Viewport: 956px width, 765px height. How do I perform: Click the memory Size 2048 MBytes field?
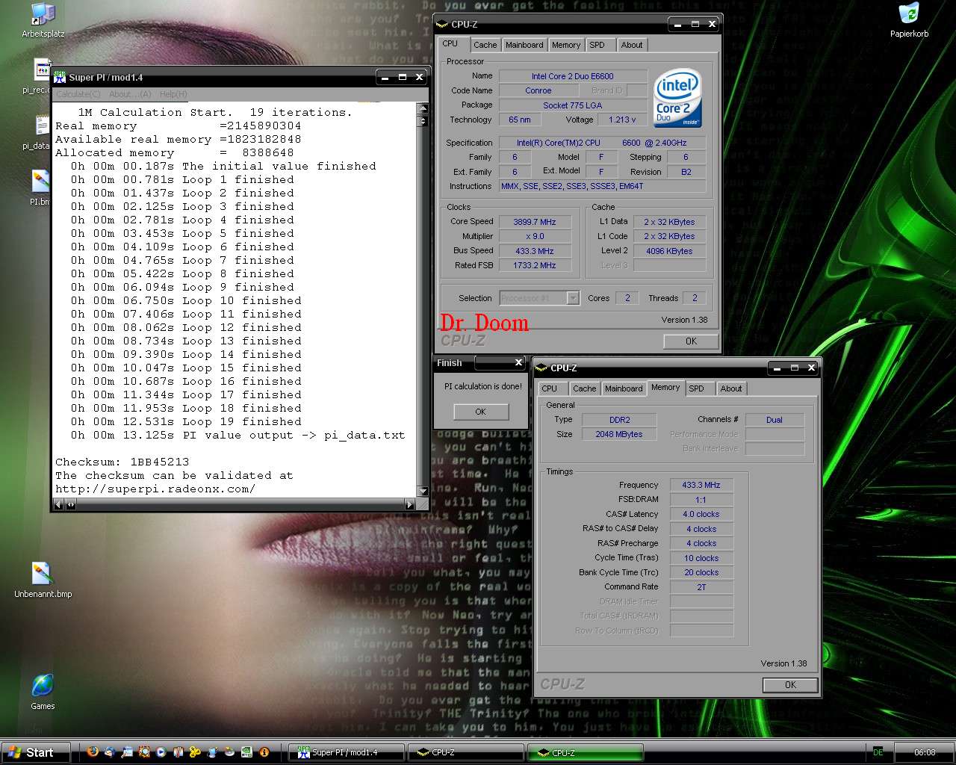(x=619, y=434)
